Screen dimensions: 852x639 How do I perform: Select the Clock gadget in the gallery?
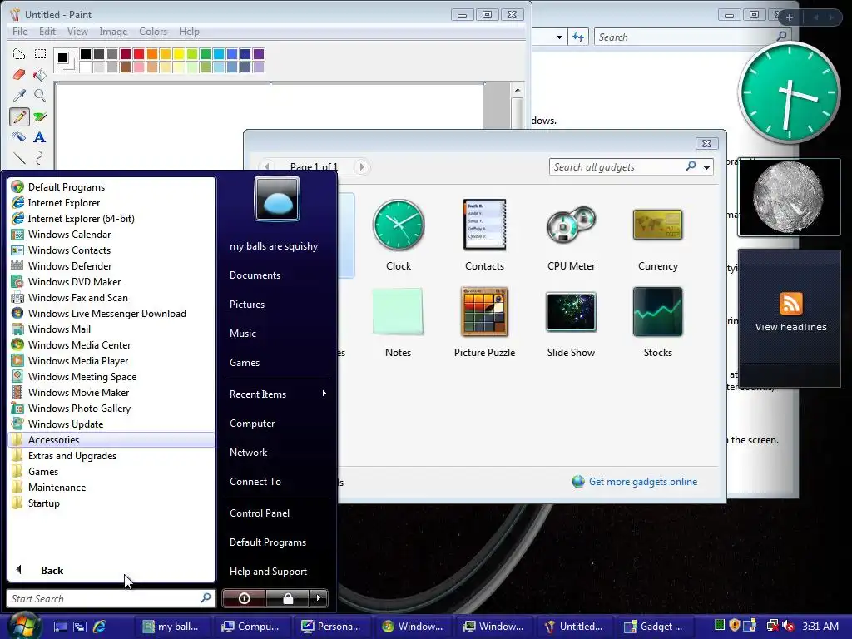pos(399,235)
